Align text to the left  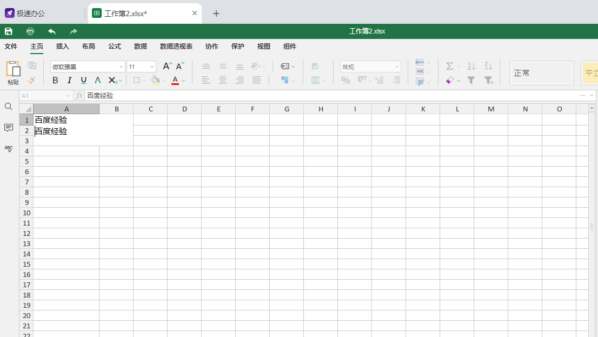click(x=205, y=80)
